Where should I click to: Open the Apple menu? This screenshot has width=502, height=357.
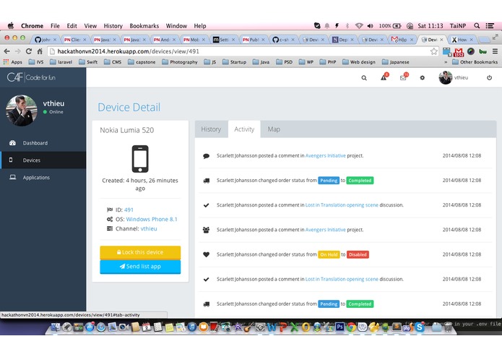pyautogui.click(x=11, y=25)
